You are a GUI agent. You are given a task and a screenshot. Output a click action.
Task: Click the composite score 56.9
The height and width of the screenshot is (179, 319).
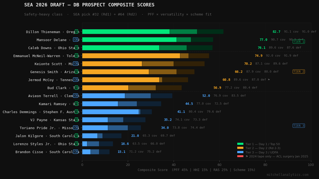(217, 88)
